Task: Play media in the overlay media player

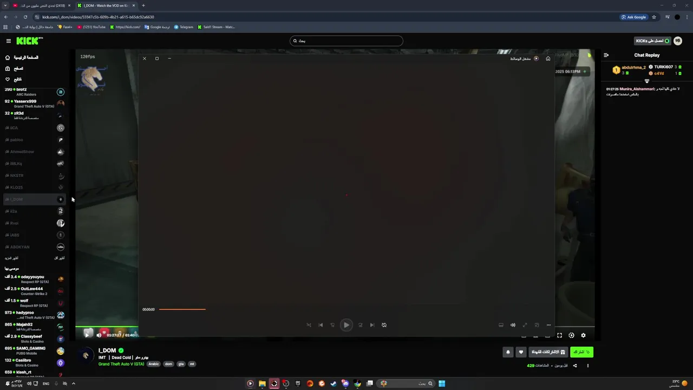Action: pos(346,325)
